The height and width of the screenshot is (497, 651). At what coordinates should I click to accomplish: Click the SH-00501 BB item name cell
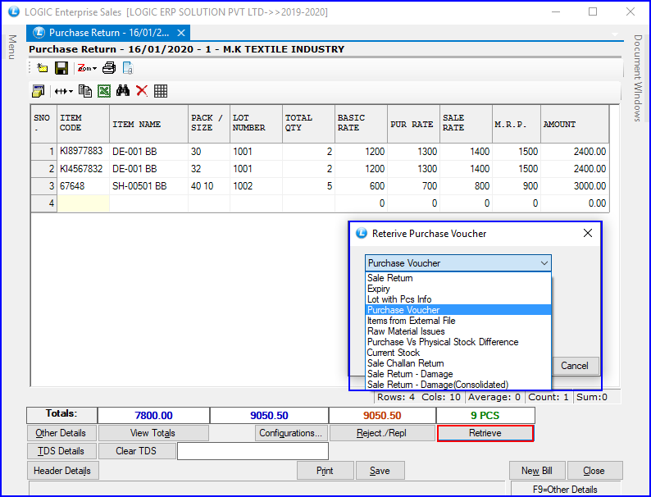pos(148,186)
